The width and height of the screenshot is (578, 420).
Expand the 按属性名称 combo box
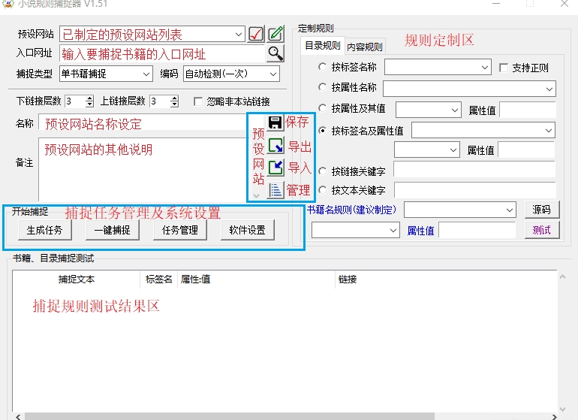[549, 89]
